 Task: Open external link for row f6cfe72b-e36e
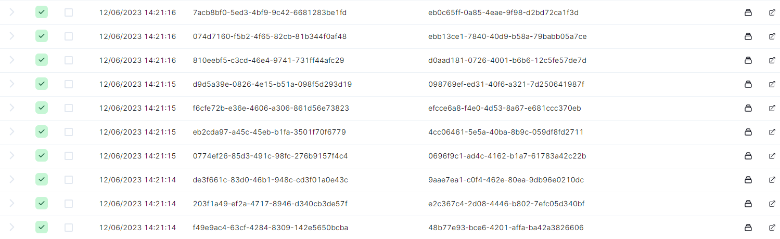point(772,108)
